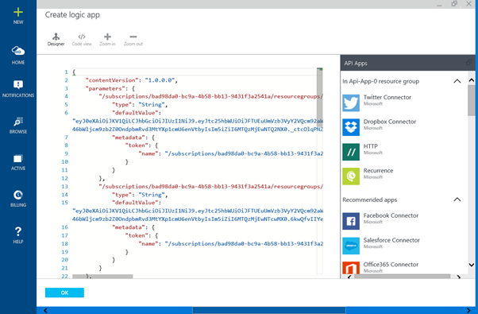The height and width of the screenshot is (314, 478).
Task: Switch to Designer view
Action: pyautogui.click(x=56, y=40)
